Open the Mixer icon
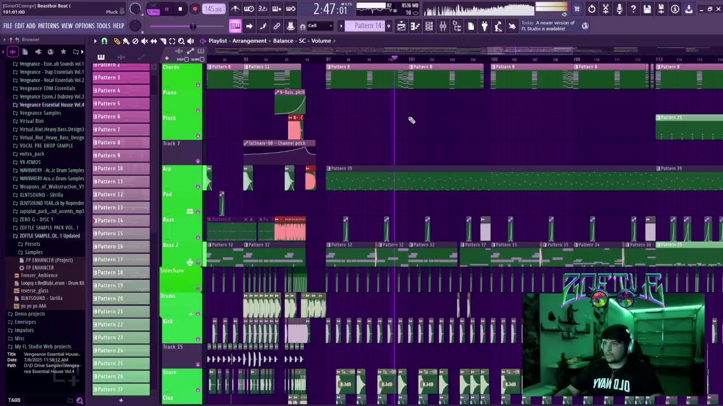Image resolution: width=723 pixels, height=406 pixels. [x=443, y=26]
